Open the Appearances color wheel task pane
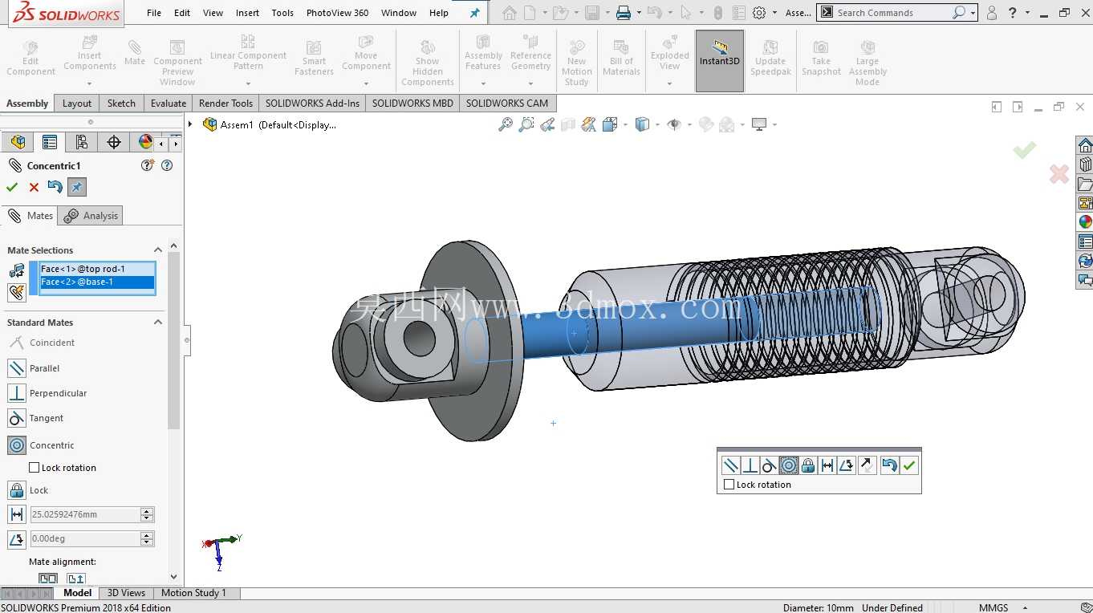This screenshot has height=613, width=1093. coord(1085,222)
